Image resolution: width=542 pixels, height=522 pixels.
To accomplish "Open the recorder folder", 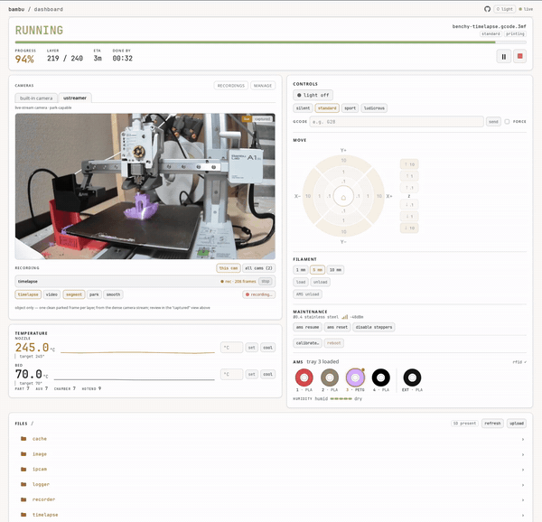I will [43, 499].
